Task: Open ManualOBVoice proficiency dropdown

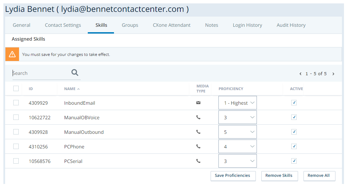Action: (x=237, y=117)
